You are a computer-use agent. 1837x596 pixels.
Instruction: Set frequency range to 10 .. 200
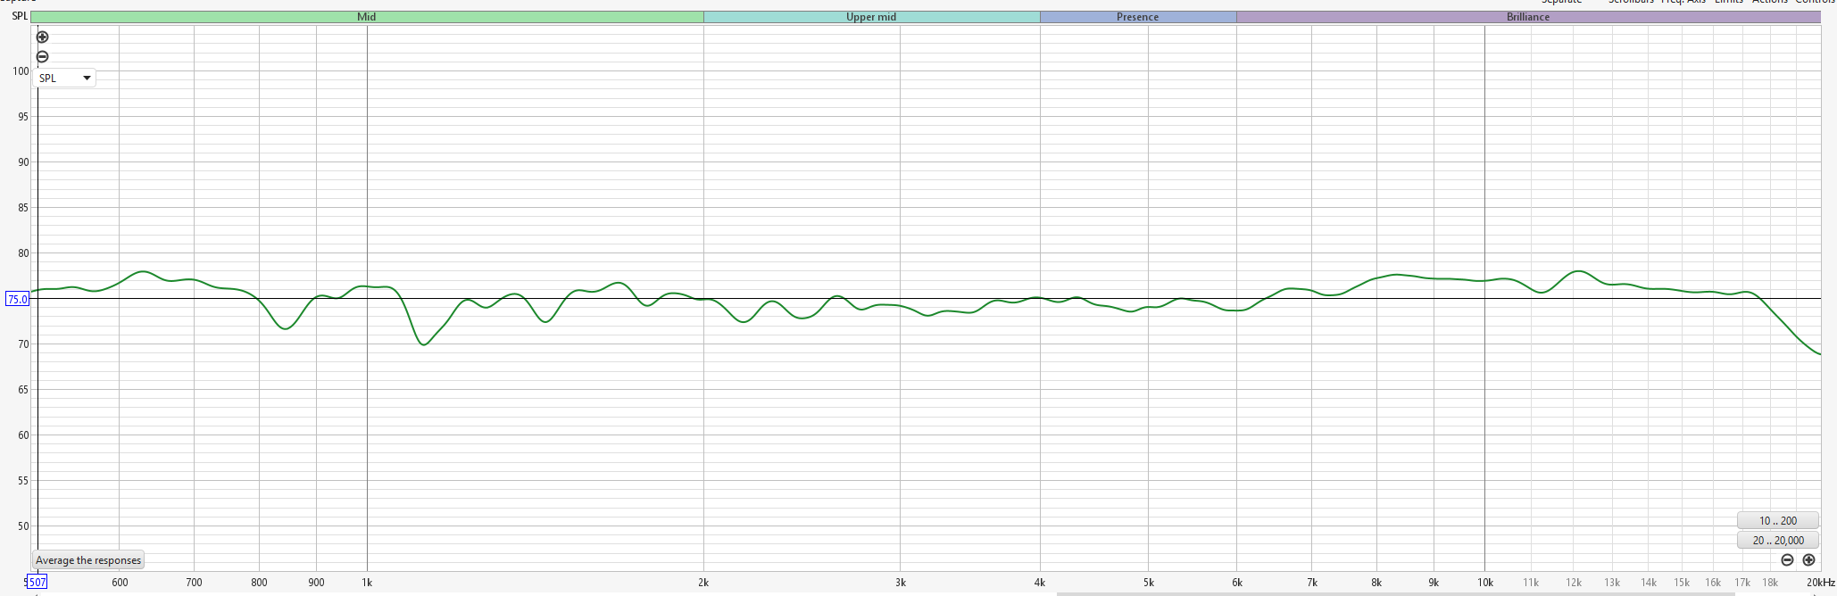(1778, 520)
